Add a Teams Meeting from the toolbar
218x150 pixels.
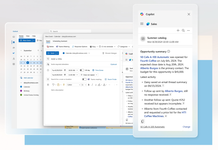click(x=63, y=47)
